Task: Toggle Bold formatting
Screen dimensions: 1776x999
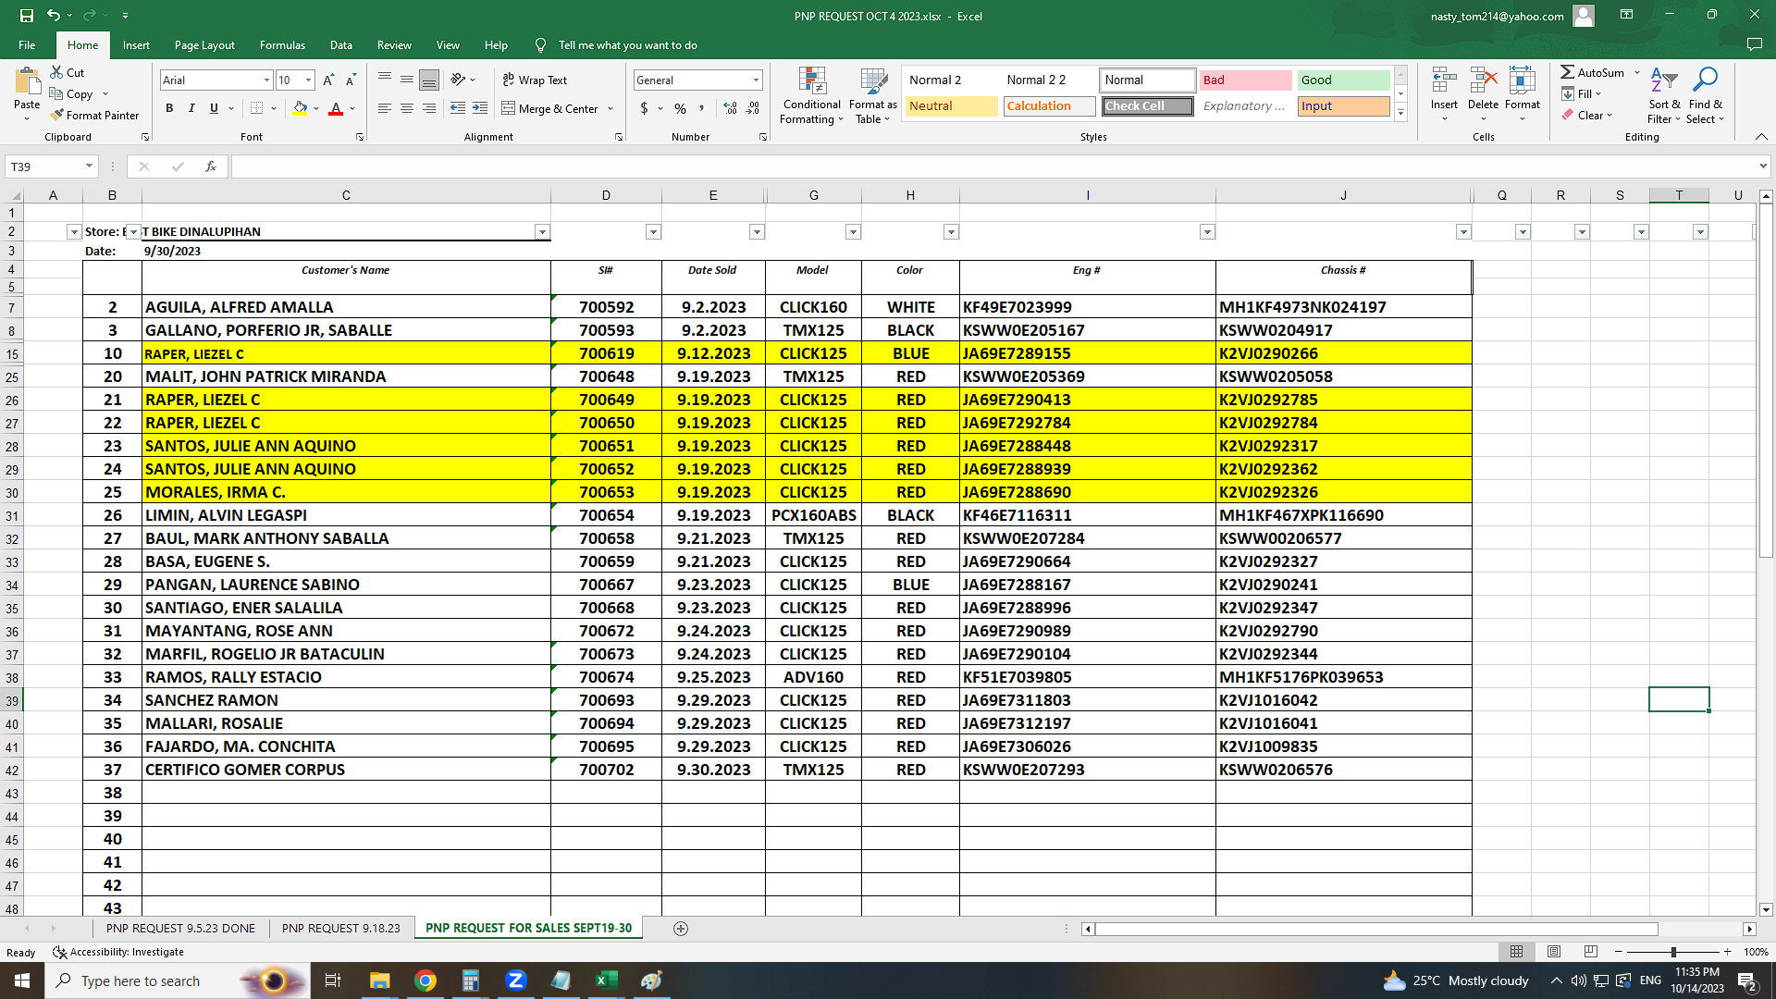Action: click(x=169, y=108)
